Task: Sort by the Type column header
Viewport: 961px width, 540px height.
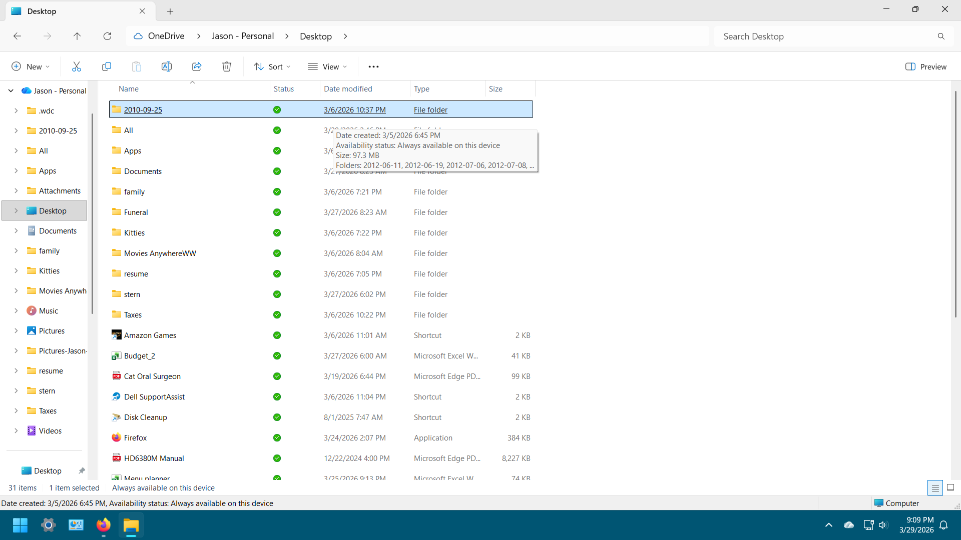Action: [447, 88]
